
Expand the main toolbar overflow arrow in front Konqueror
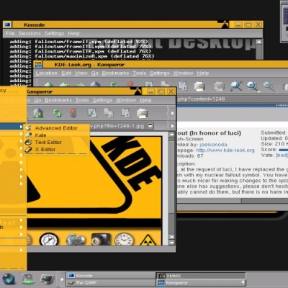click(172, 113)
